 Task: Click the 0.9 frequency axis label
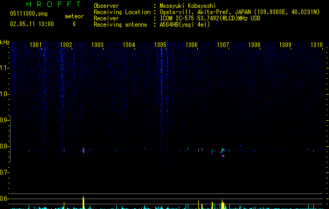(4, 120)
